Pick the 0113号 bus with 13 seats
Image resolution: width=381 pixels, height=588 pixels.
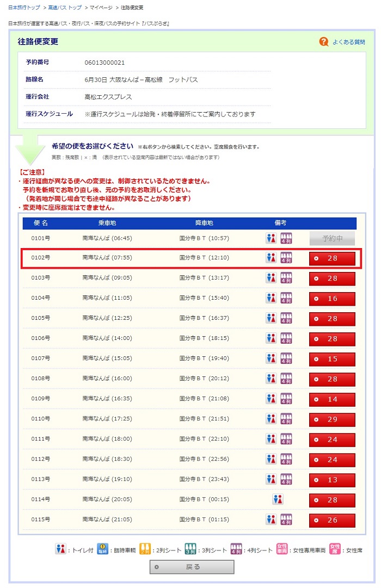click(x=332, y=480)
